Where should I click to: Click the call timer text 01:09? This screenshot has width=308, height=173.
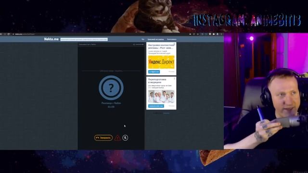point(111,107)
